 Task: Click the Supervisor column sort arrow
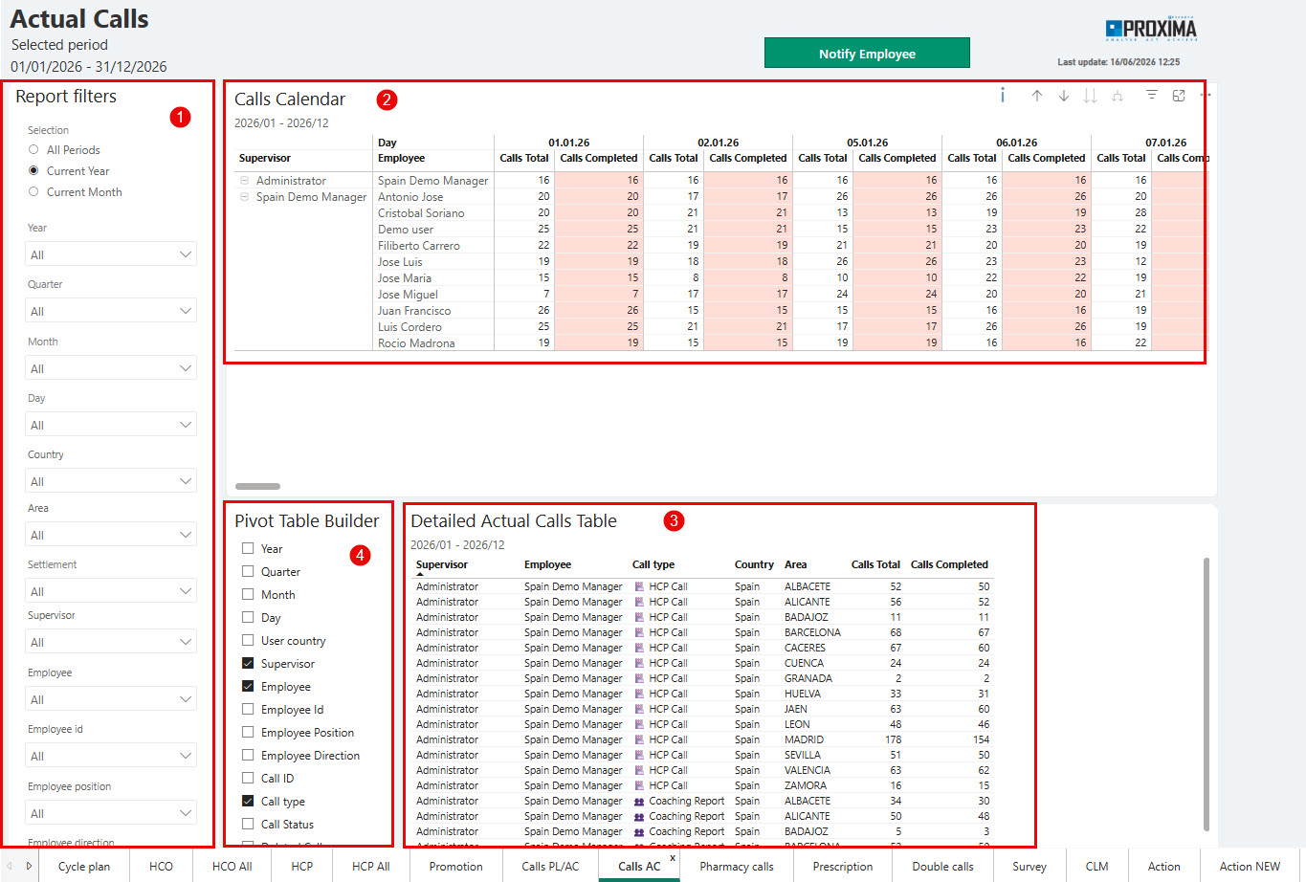click(420, 574)
